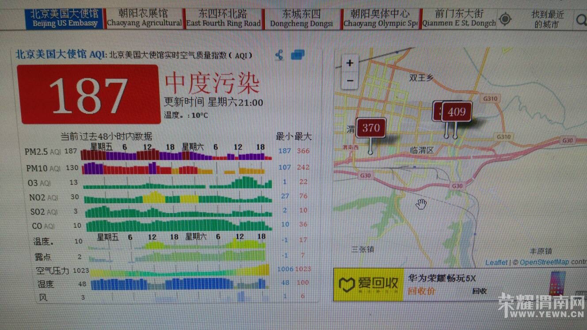Image resolution: width=587 pixels, height=330 pixels.
Task: Zoom in on the map
Action: tap(350, 63)
